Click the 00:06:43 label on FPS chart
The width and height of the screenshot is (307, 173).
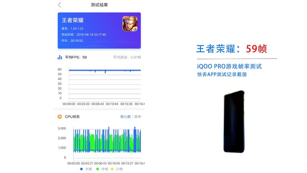coord(98,104)
